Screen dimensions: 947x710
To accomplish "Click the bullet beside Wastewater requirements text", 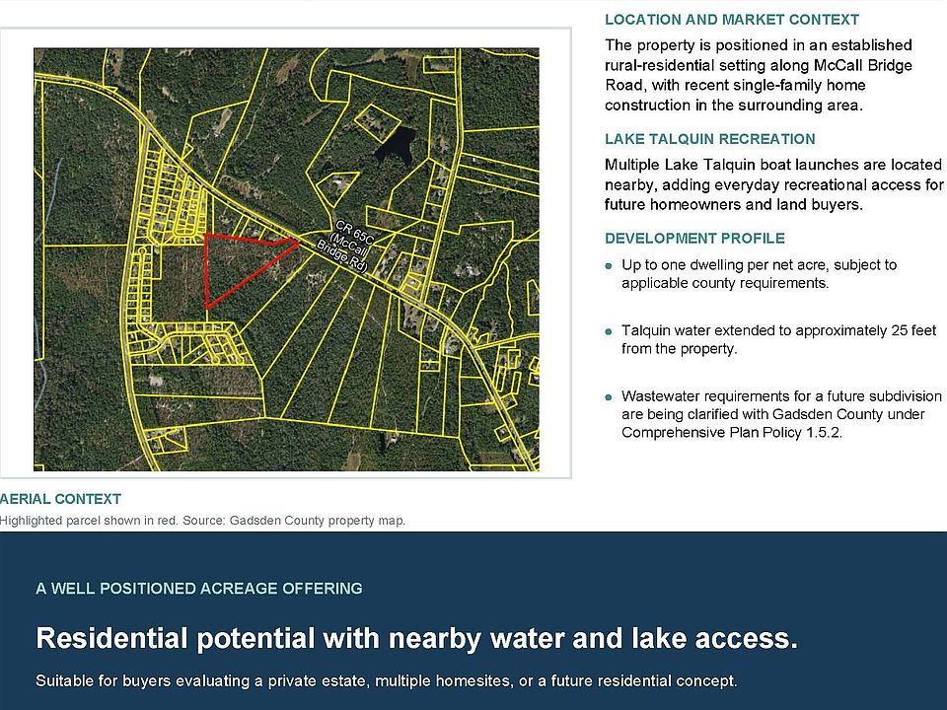I will (x=609, y=397).
